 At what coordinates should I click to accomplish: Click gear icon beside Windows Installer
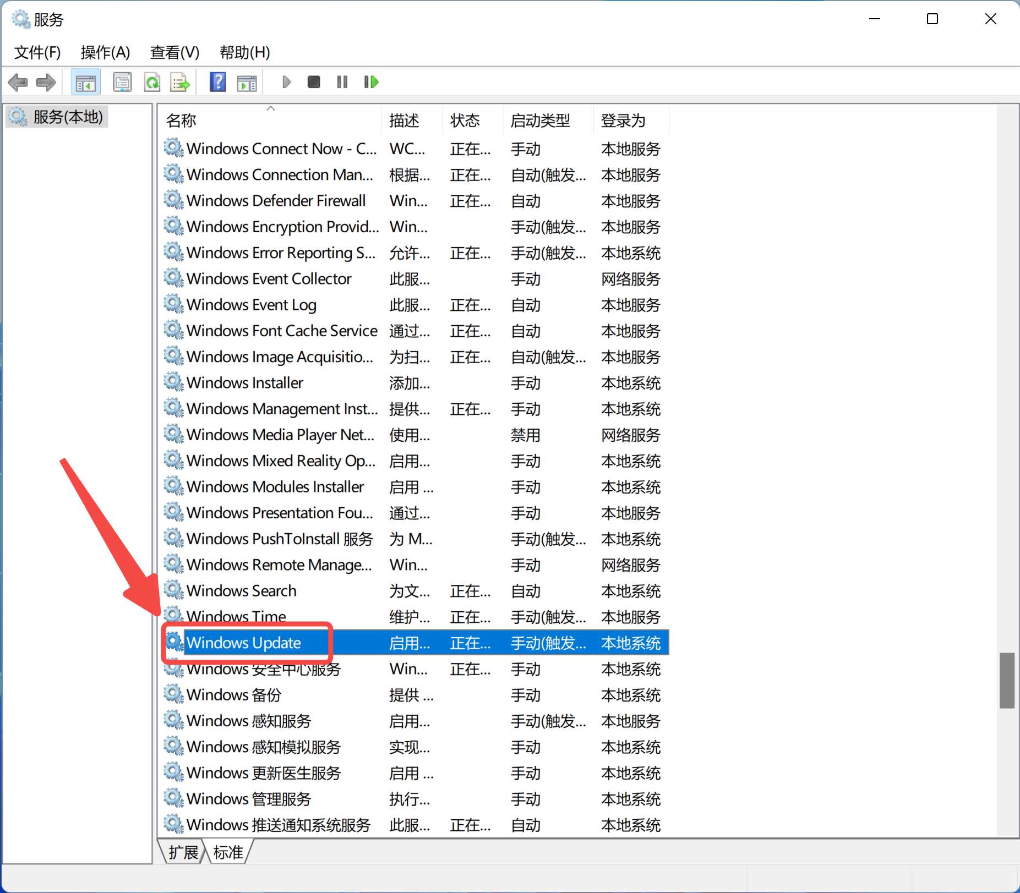[174, 382]
